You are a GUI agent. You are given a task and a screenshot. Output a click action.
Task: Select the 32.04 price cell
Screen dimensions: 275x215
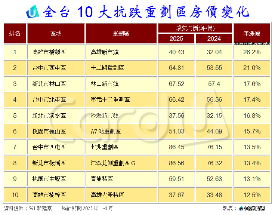click(214, 52)
